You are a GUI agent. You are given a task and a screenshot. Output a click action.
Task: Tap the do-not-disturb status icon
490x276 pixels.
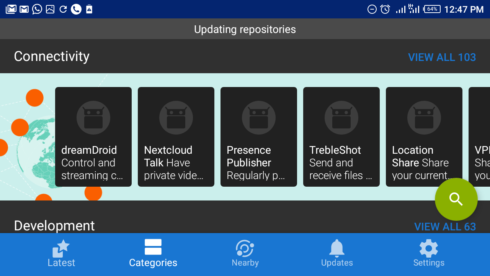(372, 9)
